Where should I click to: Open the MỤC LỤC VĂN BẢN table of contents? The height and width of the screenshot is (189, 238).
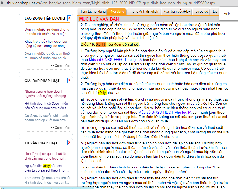point(99,19)
